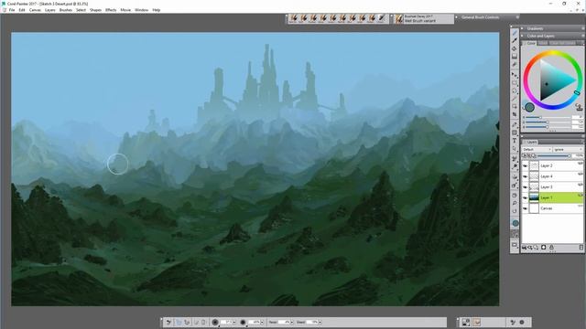Switch to the Mixer tab
The width and height of the screenshot is (586, 329).
(543, 43)
